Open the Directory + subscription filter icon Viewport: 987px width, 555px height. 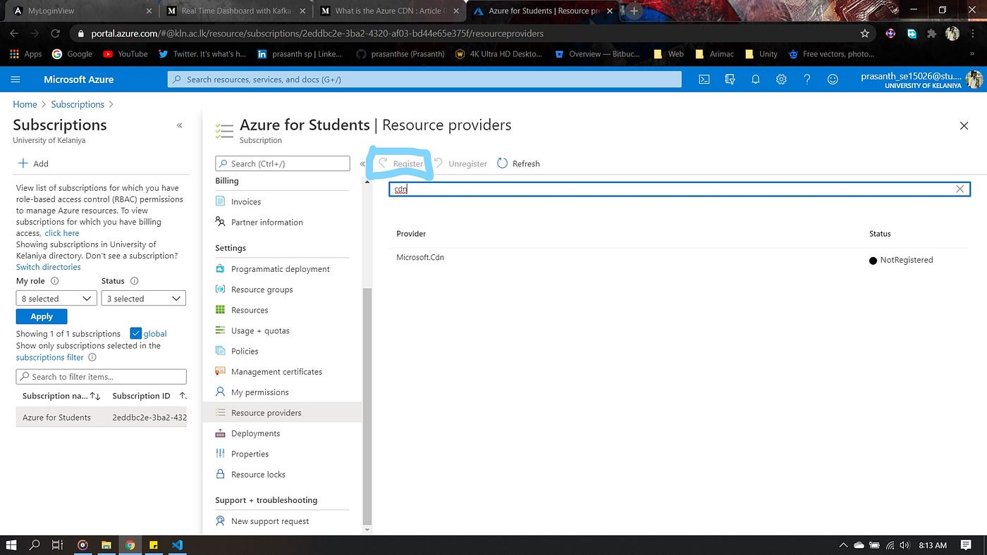(730, 80)
